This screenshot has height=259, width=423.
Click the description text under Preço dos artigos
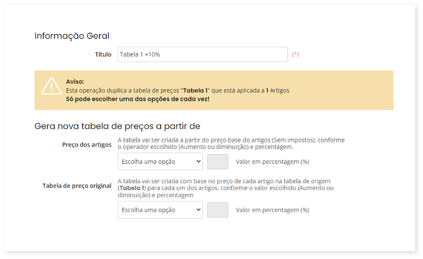tap(231, 143)
